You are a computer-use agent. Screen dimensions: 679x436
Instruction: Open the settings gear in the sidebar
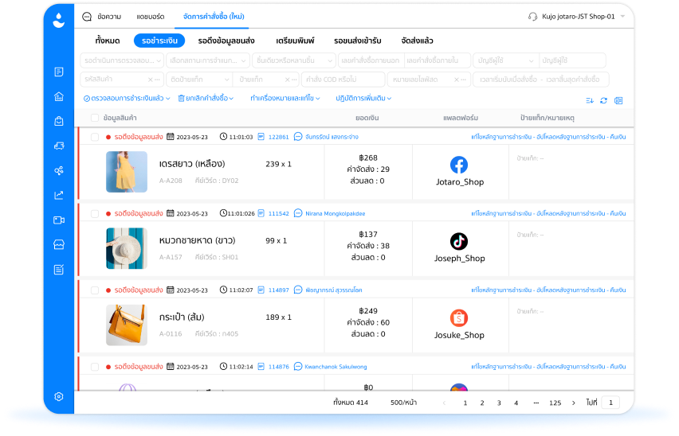pyautogui.click(x=59, y=397)
